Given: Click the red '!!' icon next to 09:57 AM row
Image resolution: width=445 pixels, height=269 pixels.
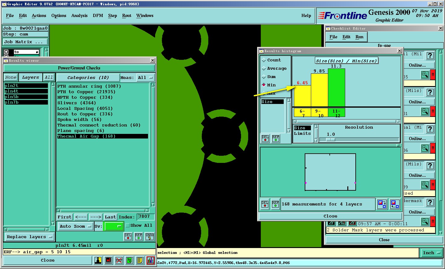Looking at the screenshot, I should pyautogui.click(x=433, y=221).
